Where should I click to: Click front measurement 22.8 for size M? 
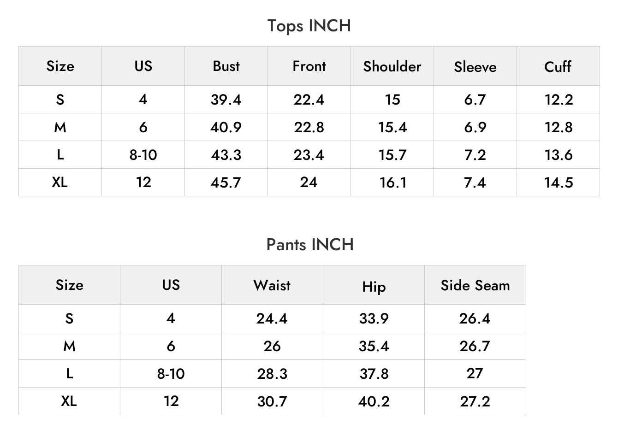(309, 127)
